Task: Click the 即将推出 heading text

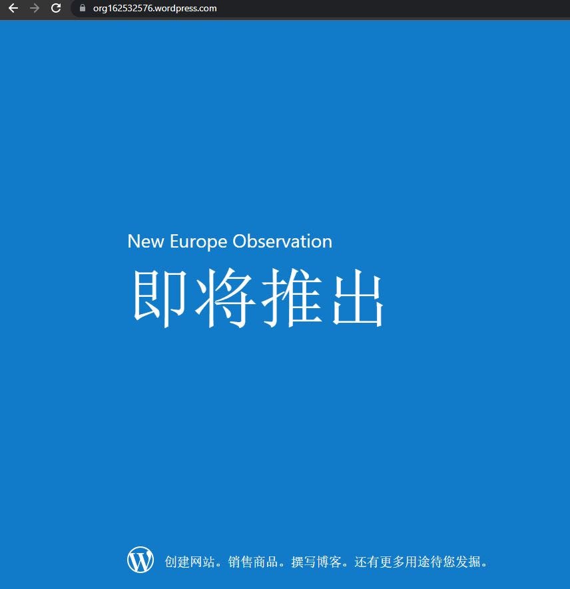Action: [x=258, y=297]
